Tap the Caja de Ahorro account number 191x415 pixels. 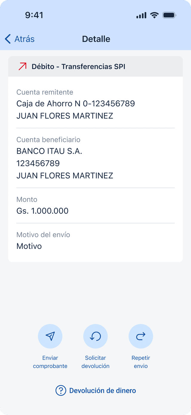pos(76,104)
